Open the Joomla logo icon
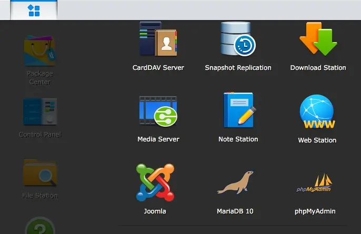The width and height of the screenshot is (361, 234). click(x=155, y=182)
